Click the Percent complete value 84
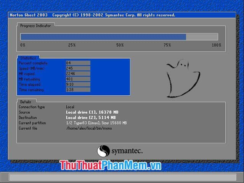Screen dimensions: 244x183 pyautogui.click(x=78, y=63)
